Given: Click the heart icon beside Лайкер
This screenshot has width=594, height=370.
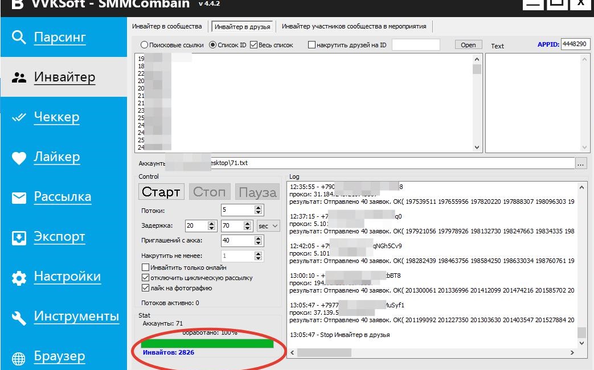Looking at the screenshot, I should coord(19,158).
